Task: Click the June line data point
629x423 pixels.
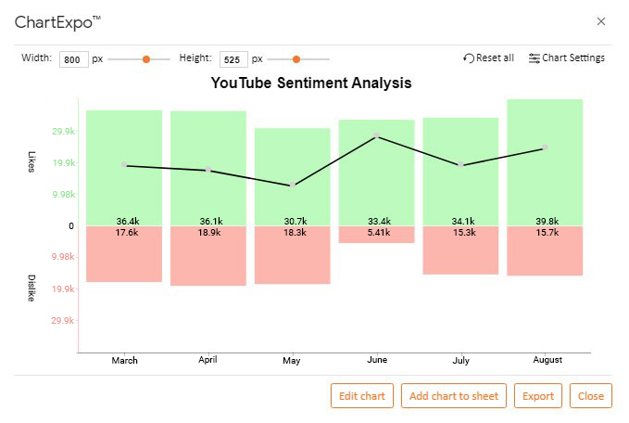Action: coord(377,135)
